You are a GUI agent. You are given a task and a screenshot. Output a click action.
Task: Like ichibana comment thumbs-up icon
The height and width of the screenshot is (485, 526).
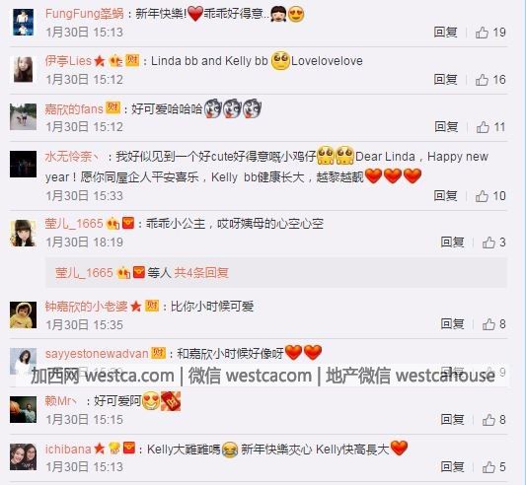click(x=488, y=467)
